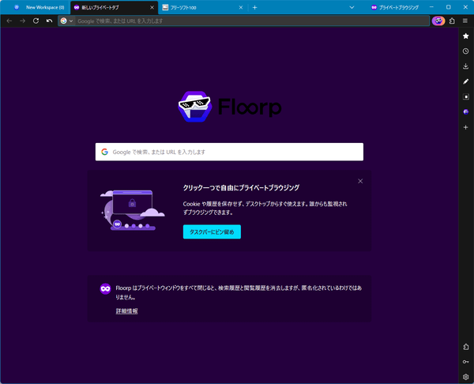Viewport: 474px width, 384px height.
Task: Open add-ons icon at sidebar bottom
Action: coord(466,347)
